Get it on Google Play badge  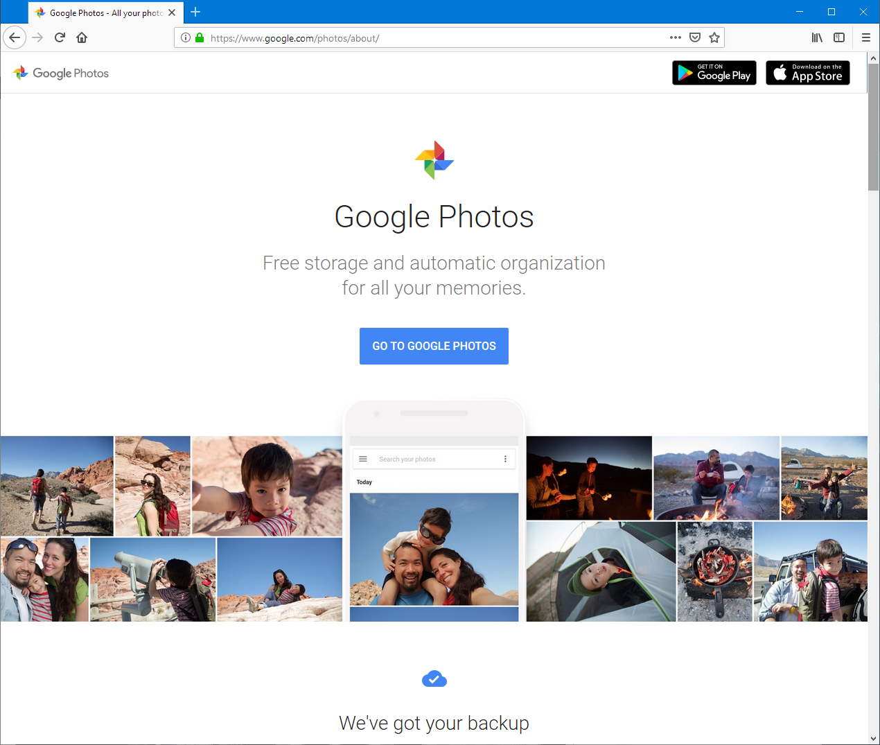click(x=714, y=73)
